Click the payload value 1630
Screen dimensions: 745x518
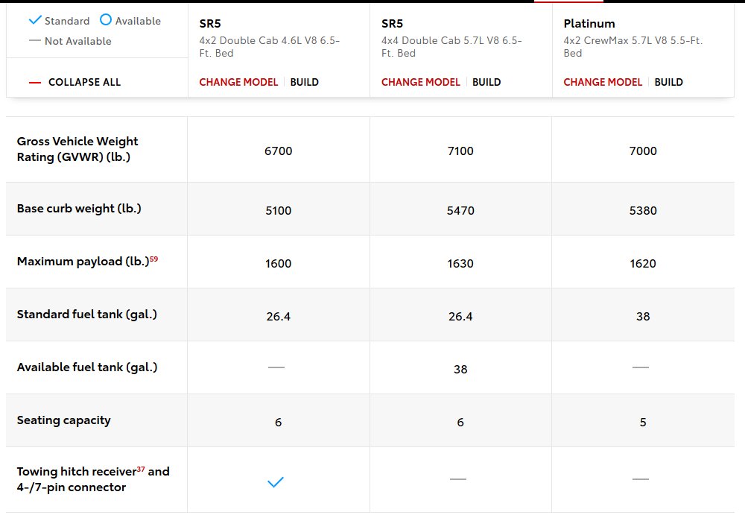(x=460, y=264)
